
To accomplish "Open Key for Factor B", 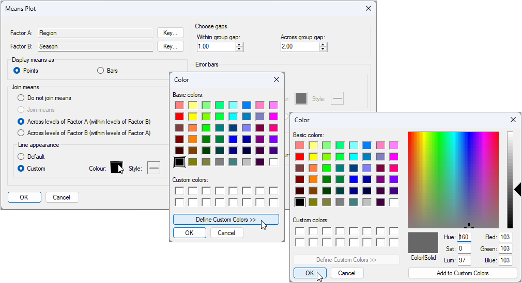I will click(170, 46).
